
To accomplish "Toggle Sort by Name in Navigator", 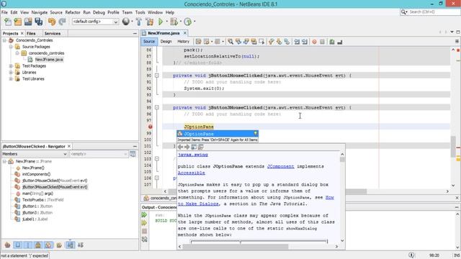I will tap(71, 245).
